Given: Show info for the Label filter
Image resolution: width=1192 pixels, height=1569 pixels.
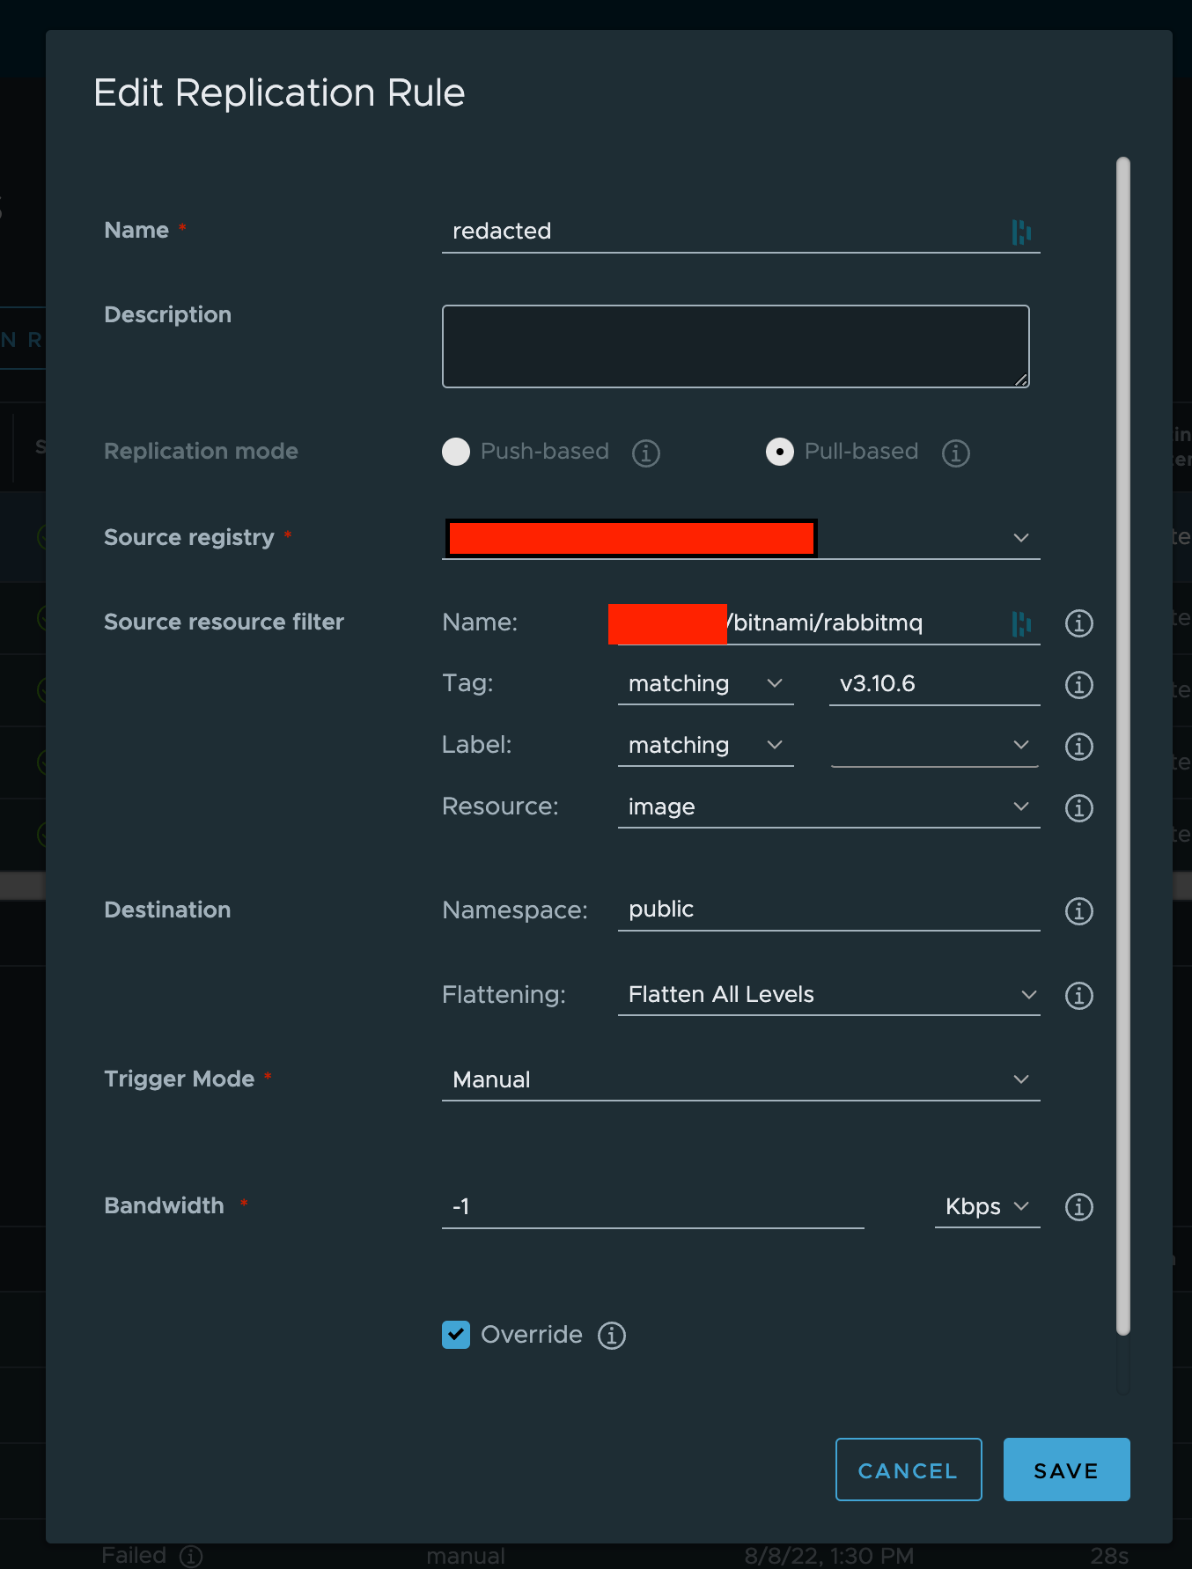Looking at the screenshot, I should click(x=1079, y=747).
